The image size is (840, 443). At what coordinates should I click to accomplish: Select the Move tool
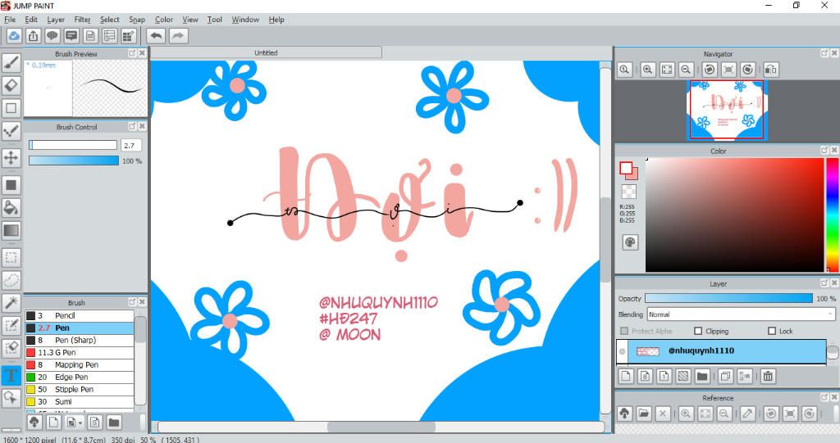[11, 158]
